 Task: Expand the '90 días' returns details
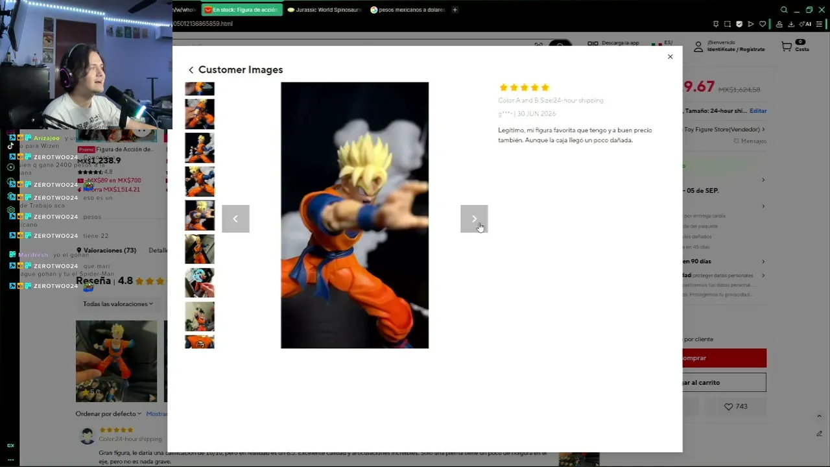tap(763, 261)
